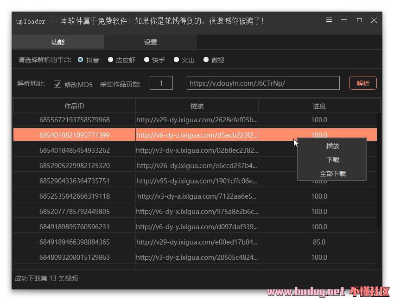The width and height of the screenshot is (394, 301).
Task: Click 播放 in the context menu
Action: point(332,146)
